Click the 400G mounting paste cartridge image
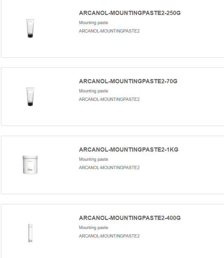This screenshot has width=224, height=258. click(x=30, y=233)
